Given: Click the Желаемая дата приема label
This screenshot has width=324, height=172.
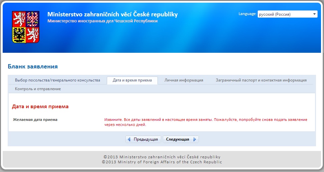Looking at the screenshot, I should tap(35, 120).
